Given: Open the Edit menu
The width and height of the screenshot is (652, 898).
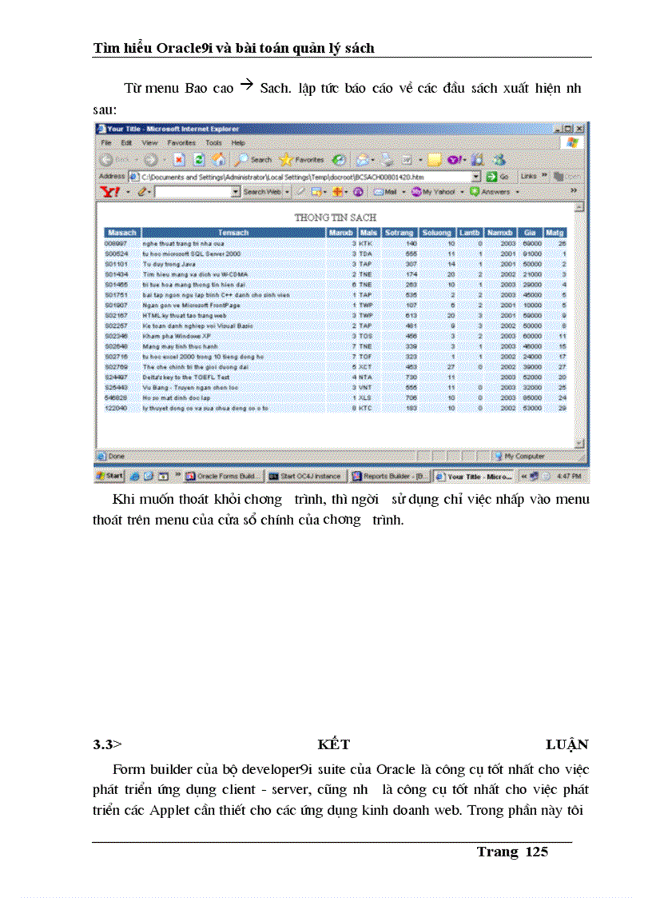Looking at the screenshot, I should (126, 142).
